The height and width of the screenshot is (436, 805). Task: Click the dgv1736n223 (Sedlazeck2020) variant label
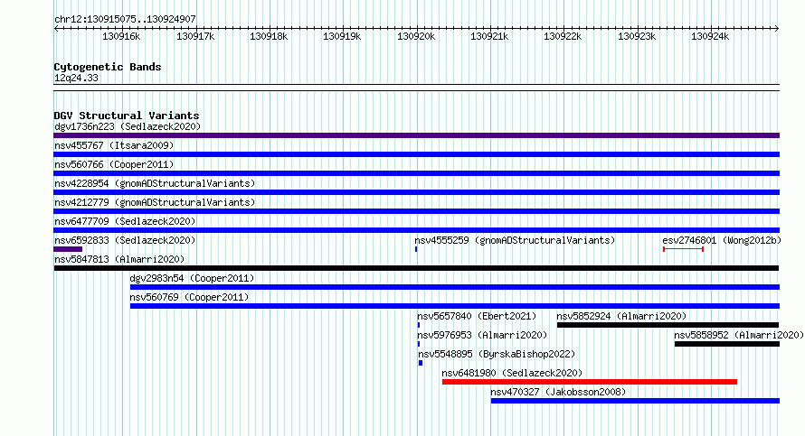click(x=128, y=126)
